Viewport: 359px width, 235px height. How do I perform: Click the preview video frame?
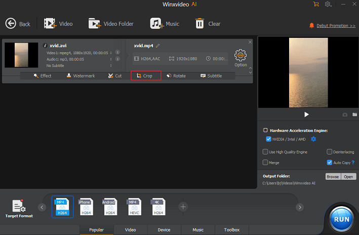(x=308, y=72)
